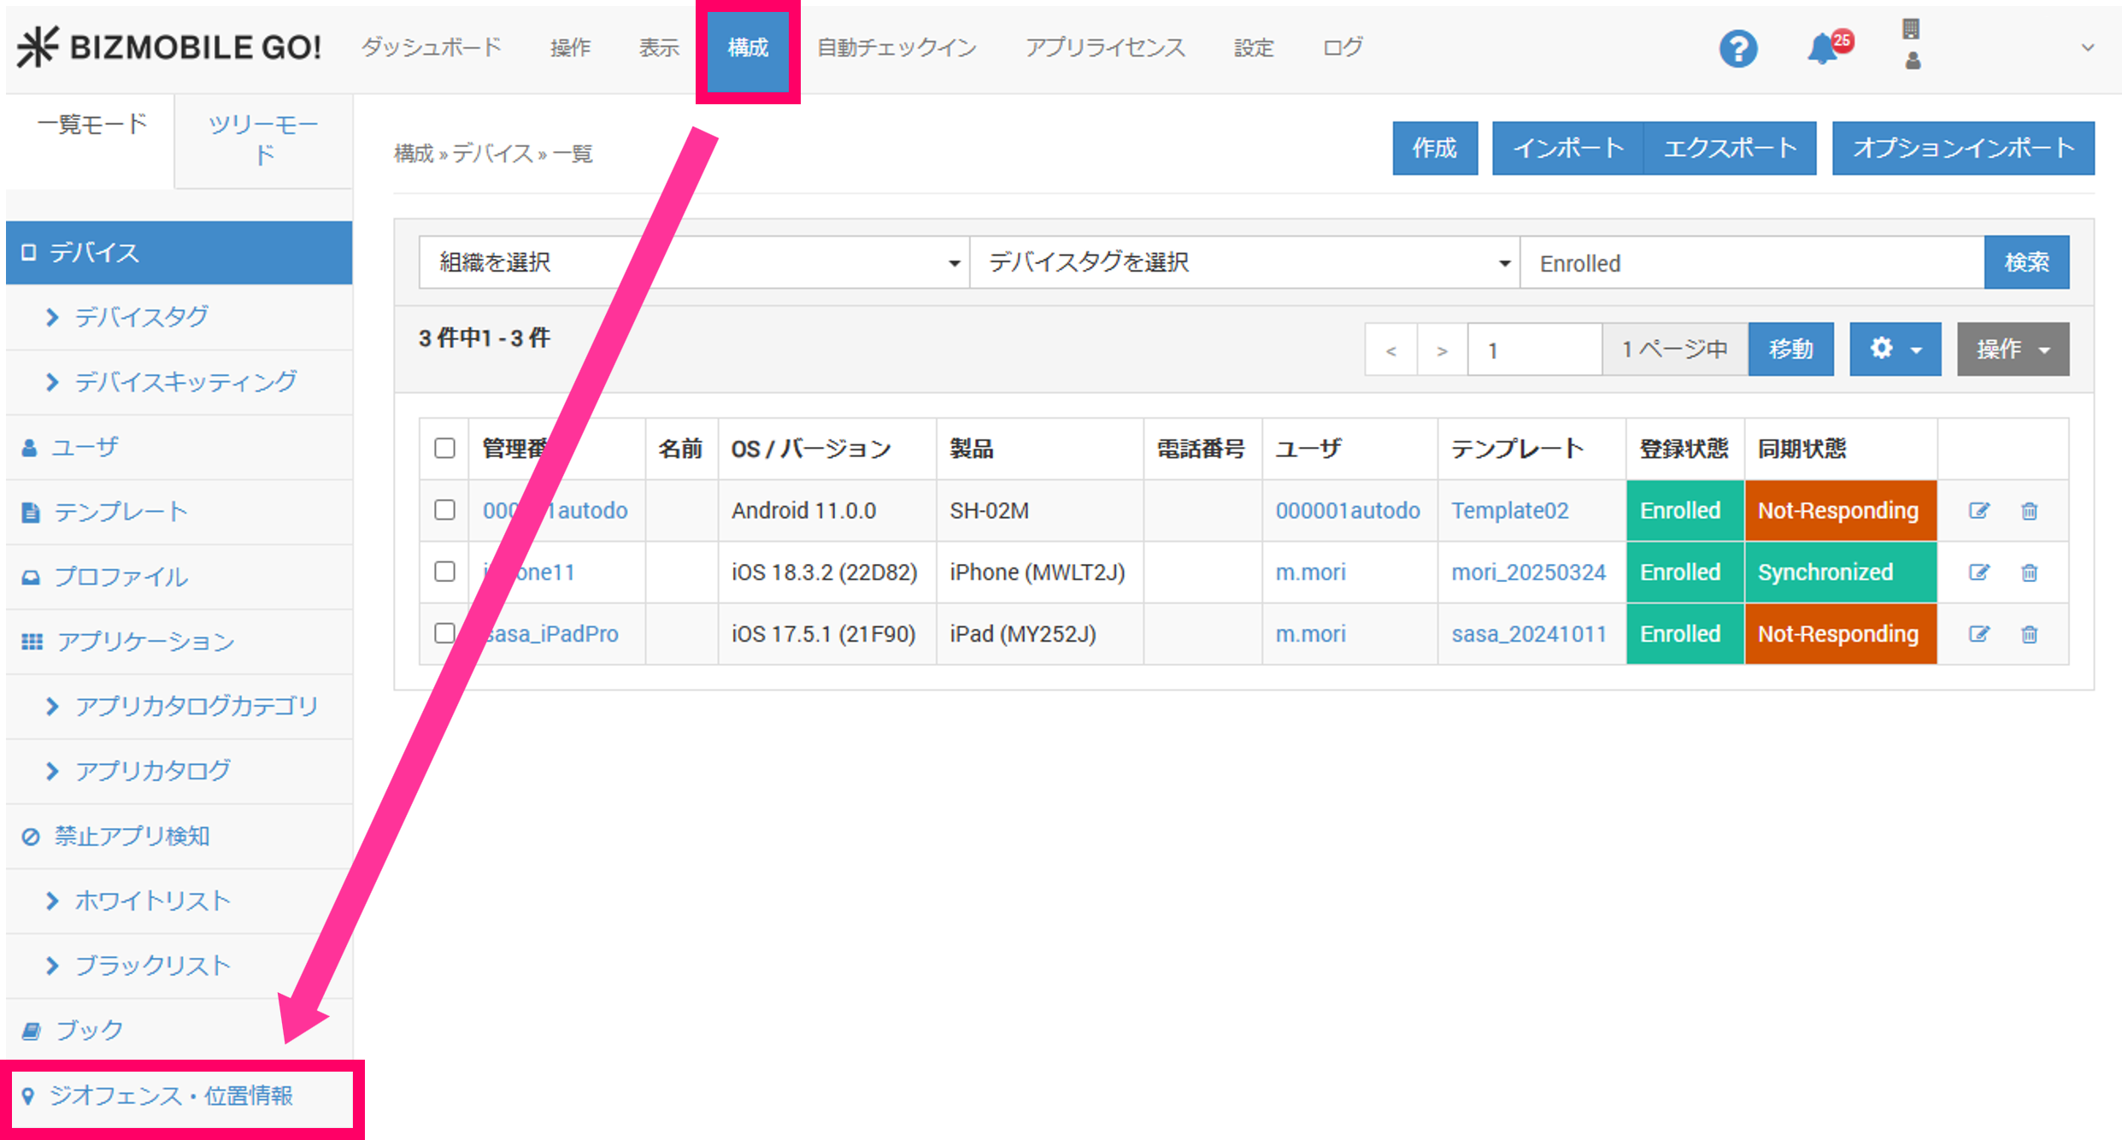This screenshot has width=2122, height=1140.
Task: Select checkbox for the iOS 18.3.2 device
Action: (x=444, y=572)
